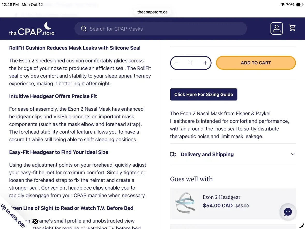Open the sizing guide button
This screenshot has height=229, width=305.
point(204,95)
